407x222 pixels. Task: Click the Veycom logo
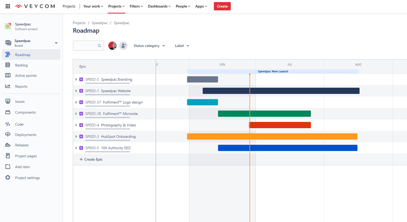pyautogui.click(x=35, y=6)
